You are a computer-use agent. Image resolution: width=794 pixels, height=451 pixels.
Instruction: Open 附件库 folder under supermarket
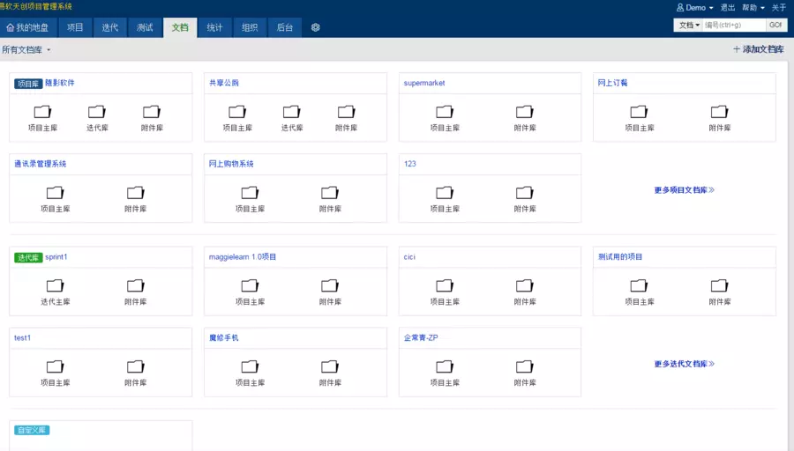525,117
